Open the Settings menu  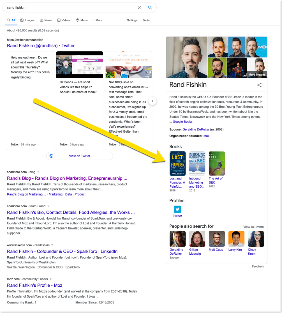pos(132,20)
